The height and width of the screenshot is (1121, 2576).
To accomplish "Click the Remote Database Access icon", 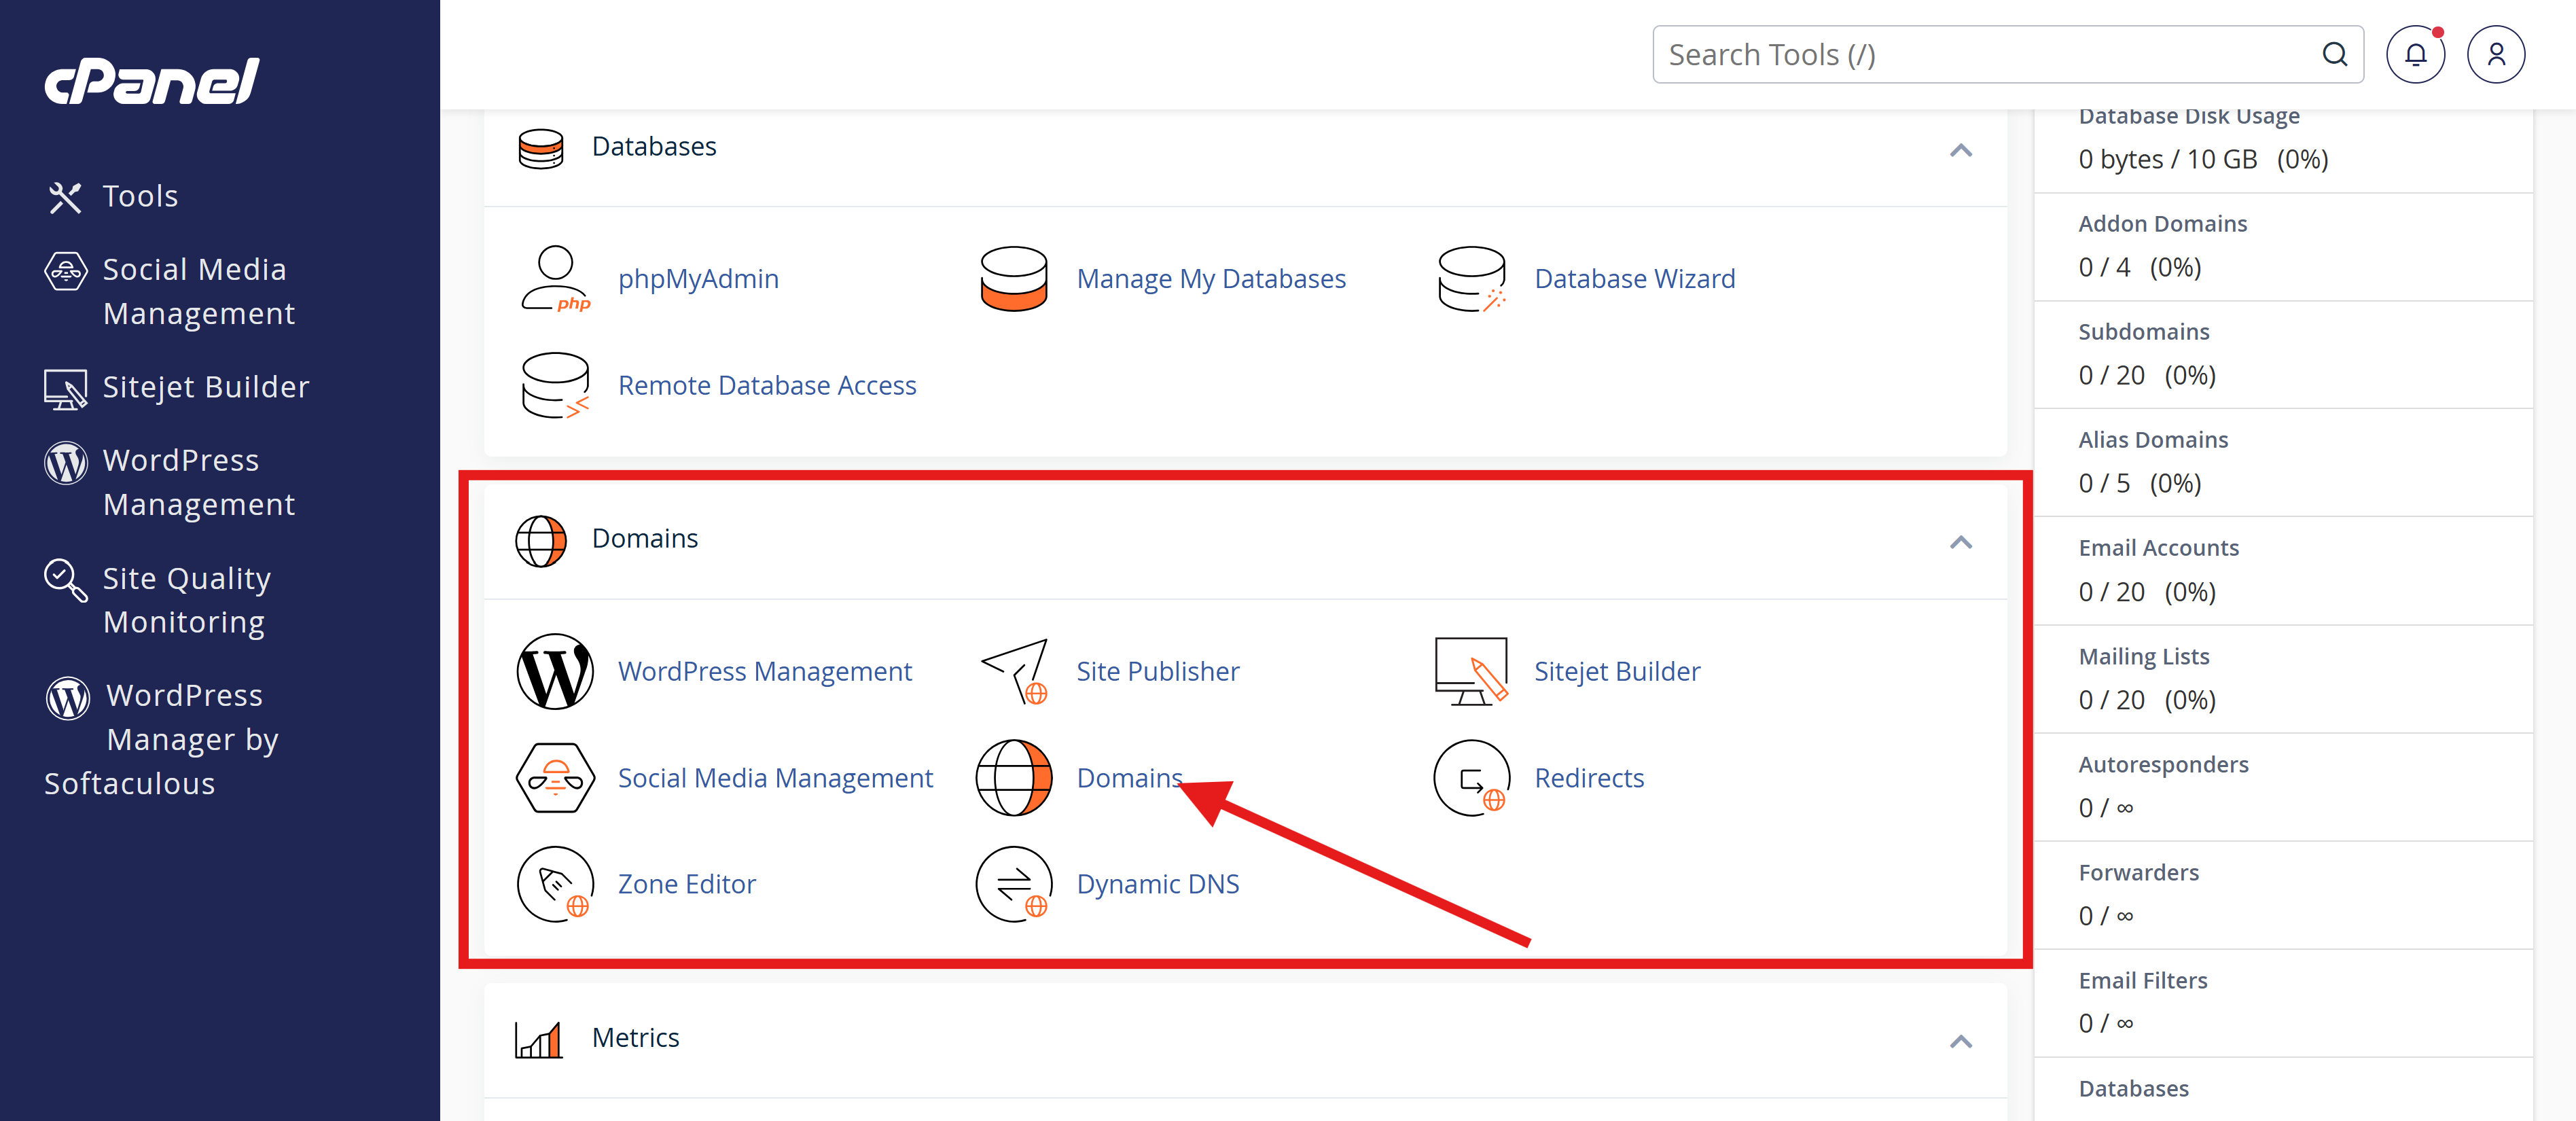I will 555,385.
